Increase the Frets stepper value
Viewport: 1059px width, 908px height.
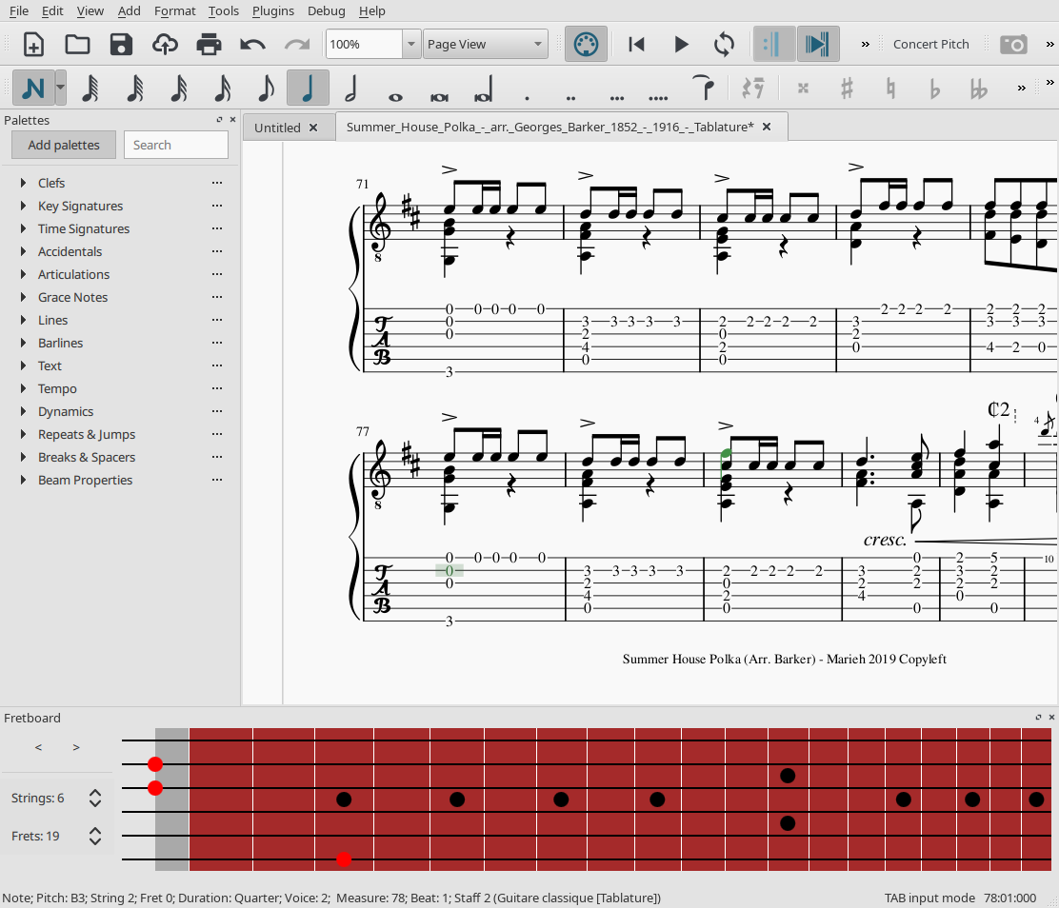click(x=94, y=830)
